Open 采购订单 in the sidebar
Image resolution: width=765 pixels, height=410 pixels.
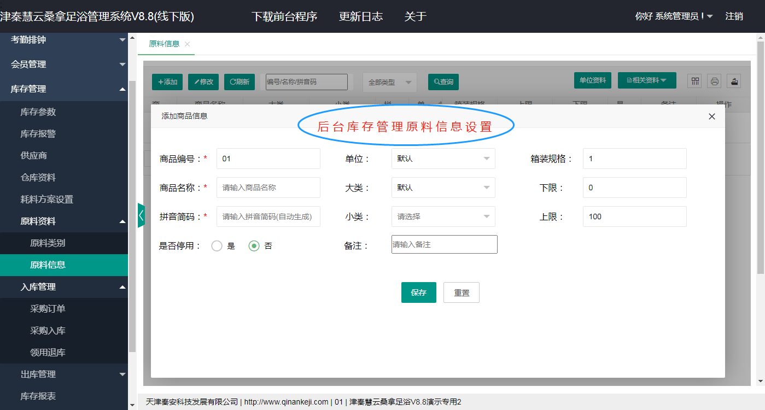pyautogui.click(x=48, y=309)
